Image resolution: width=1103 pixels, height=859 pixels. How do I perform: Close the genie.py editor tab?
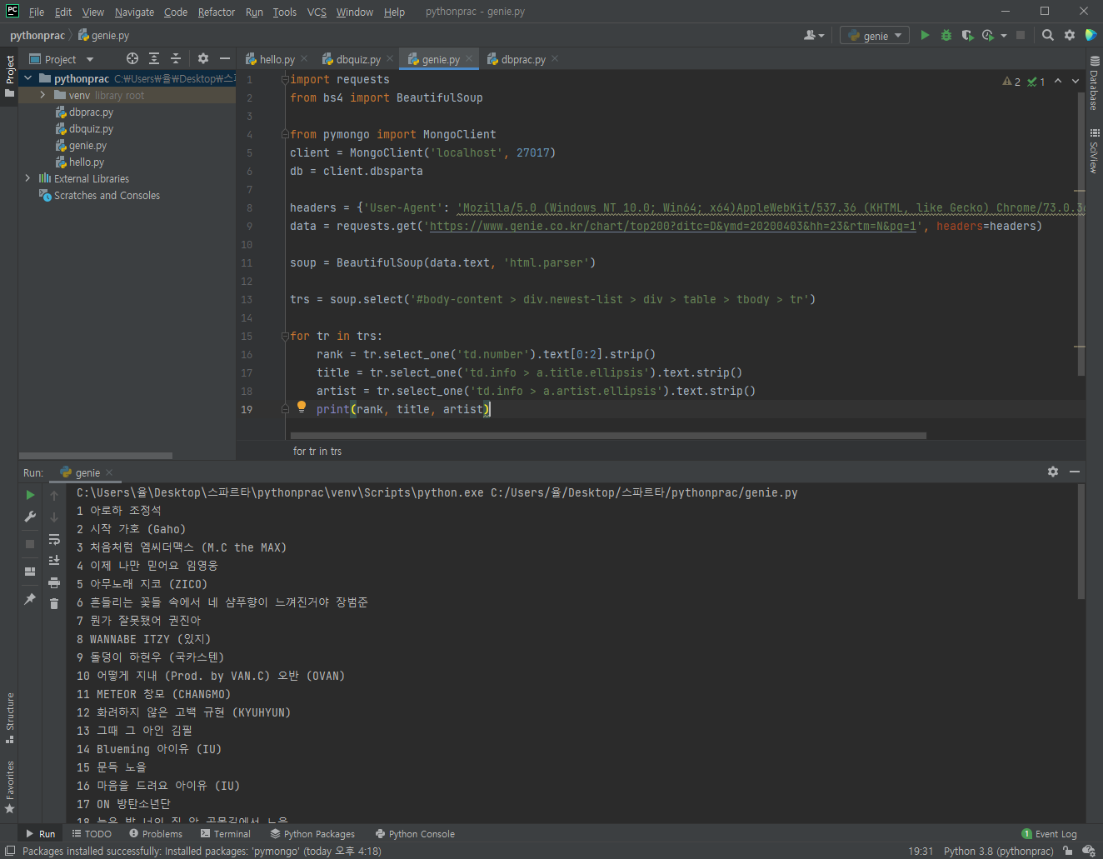(x=469, y=58)
